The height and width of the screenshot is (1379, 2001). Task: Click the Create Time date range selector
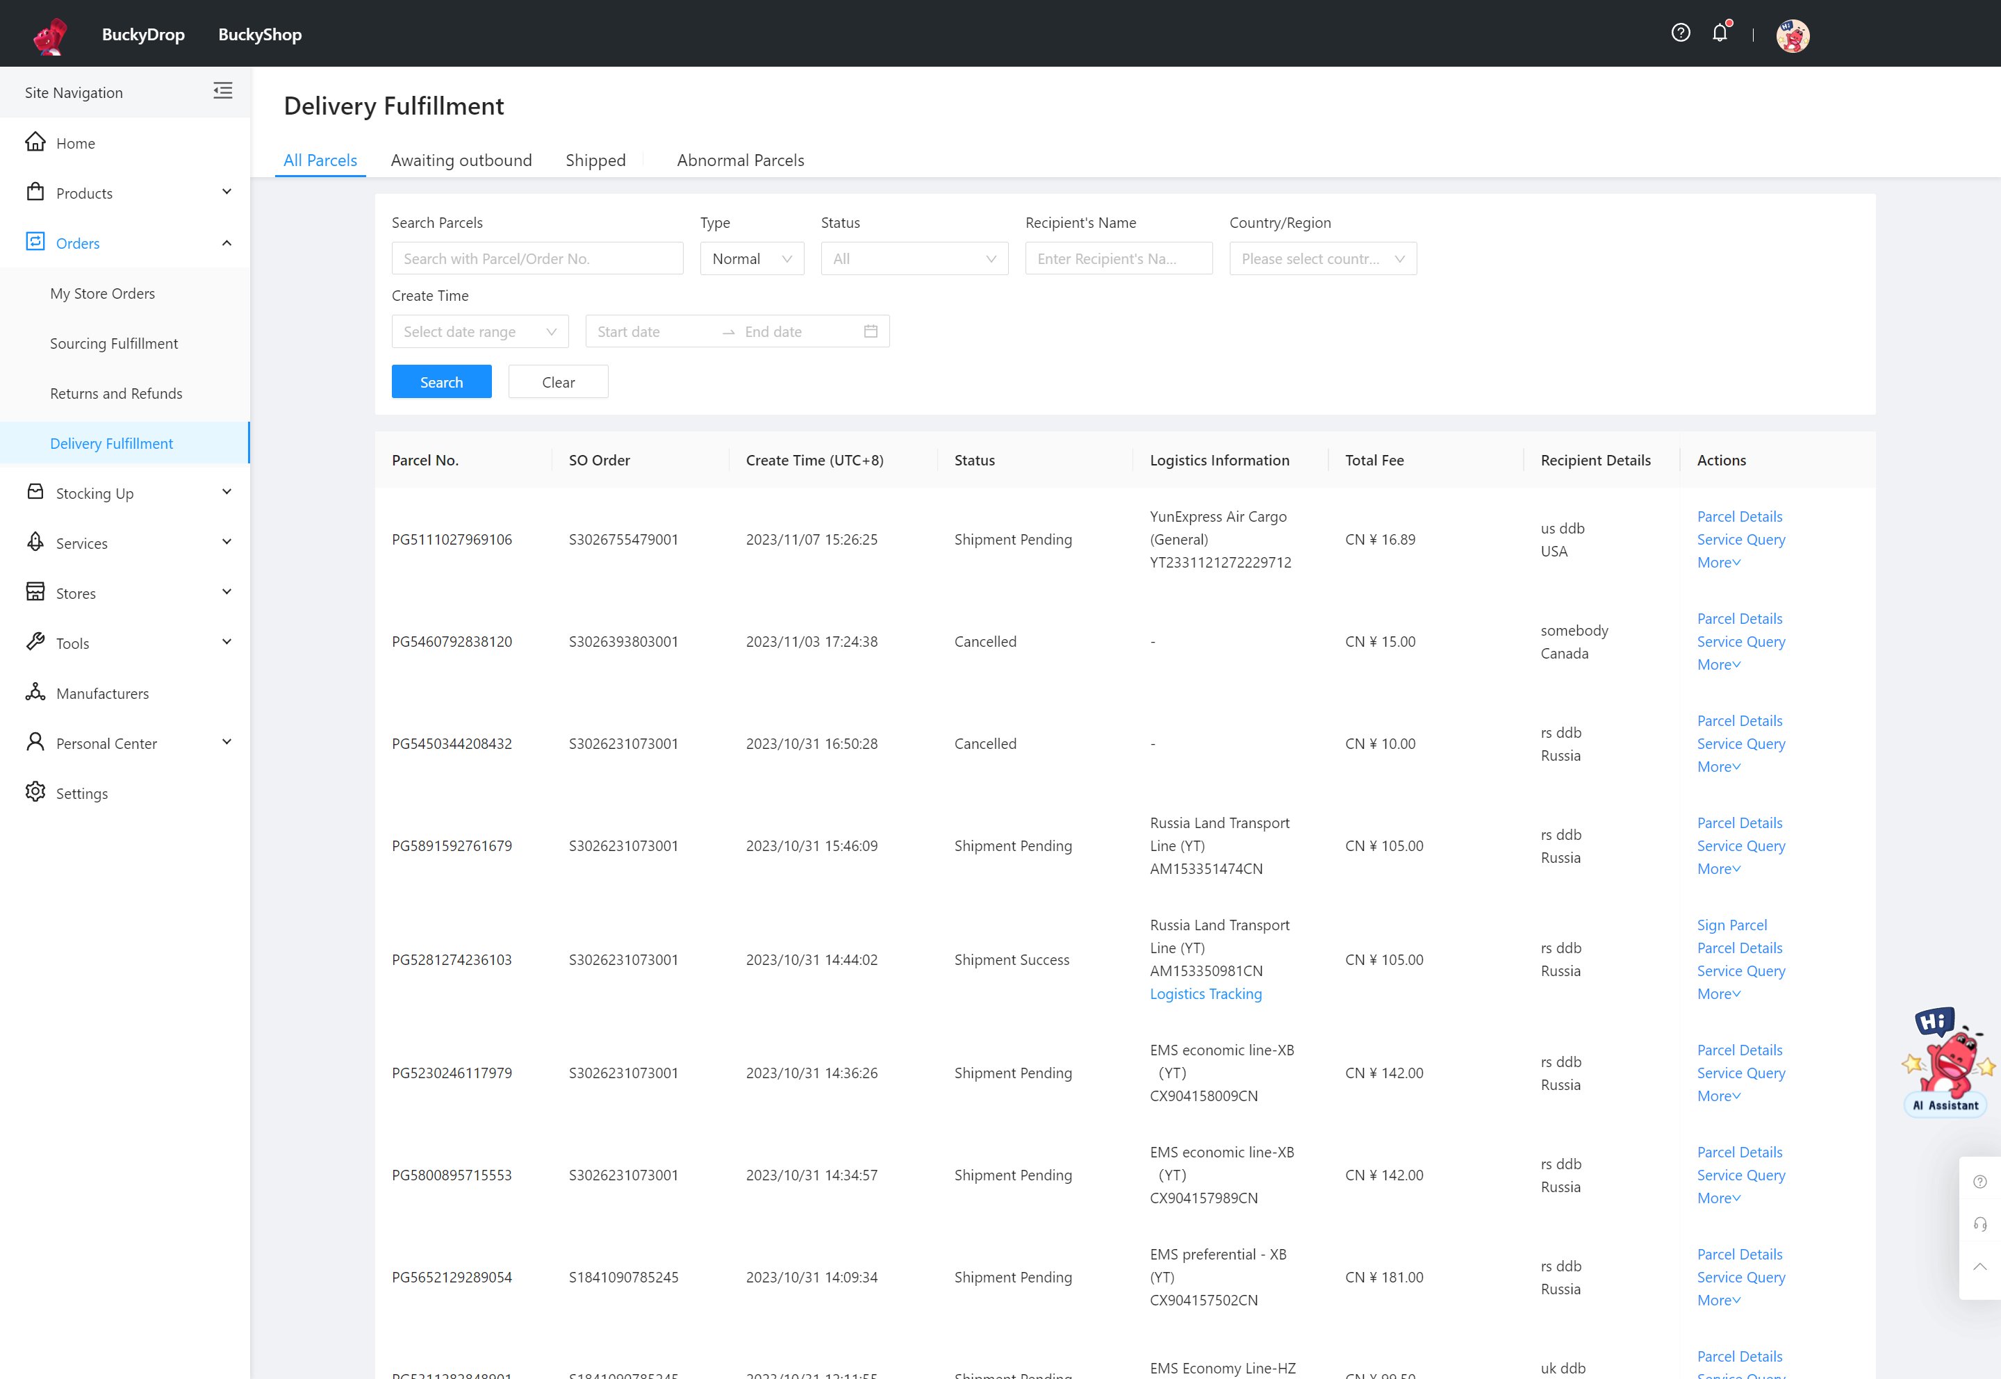pyautogui.click(x=477, y=330)
